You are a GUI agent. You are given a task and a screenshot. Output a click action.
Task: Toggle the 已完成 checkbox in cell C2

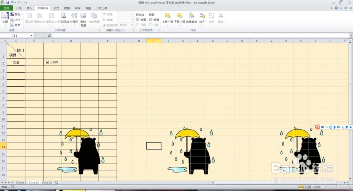(x=48, y=62)
